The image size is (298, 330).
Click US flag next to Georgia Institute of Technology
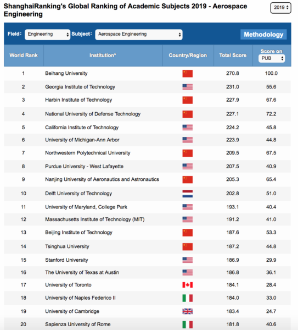coord(187,87)
